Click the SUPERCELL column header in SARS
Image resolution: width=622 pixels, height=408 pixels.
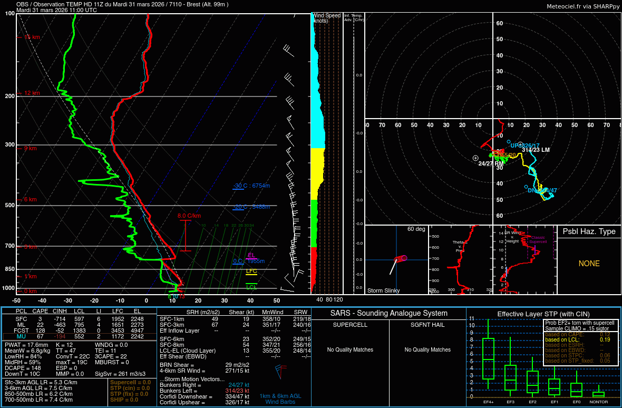pyautogui.click(x=351, y=324)
